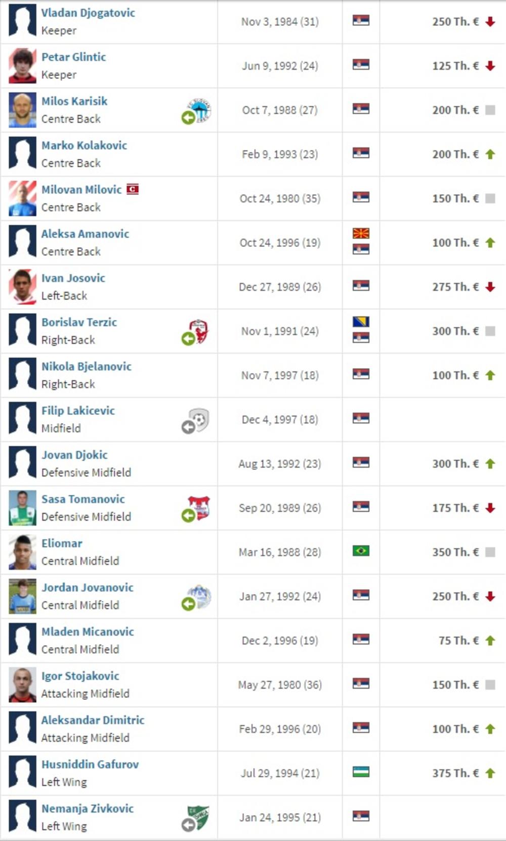Click the North Macedonia flag for Aleksa Amanovic
506x841 pixels.
click(x=361, y=233)
